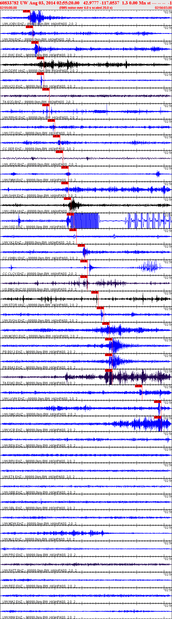Select the pick flag on CC.SEP trace

click(57, 136)
